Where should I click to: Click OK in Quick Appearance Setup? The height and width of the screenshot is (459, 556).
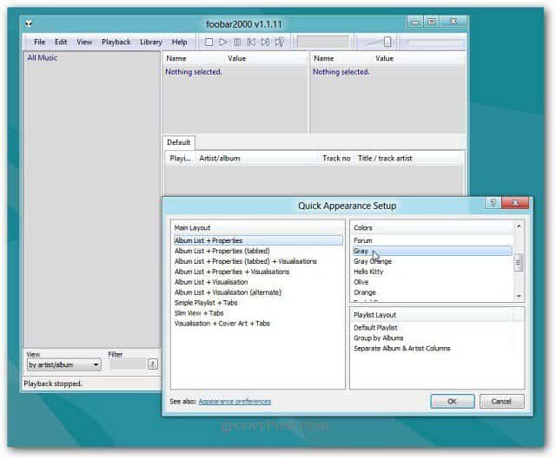[x=452, y=401]
